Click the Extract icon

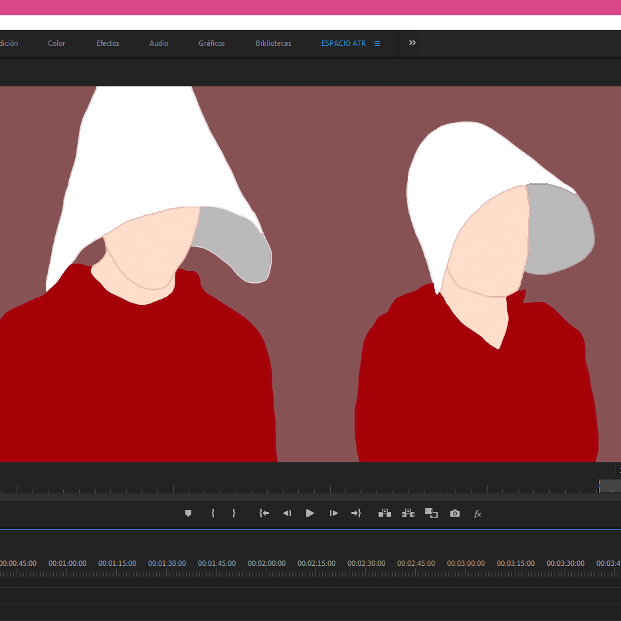[408, 513]
